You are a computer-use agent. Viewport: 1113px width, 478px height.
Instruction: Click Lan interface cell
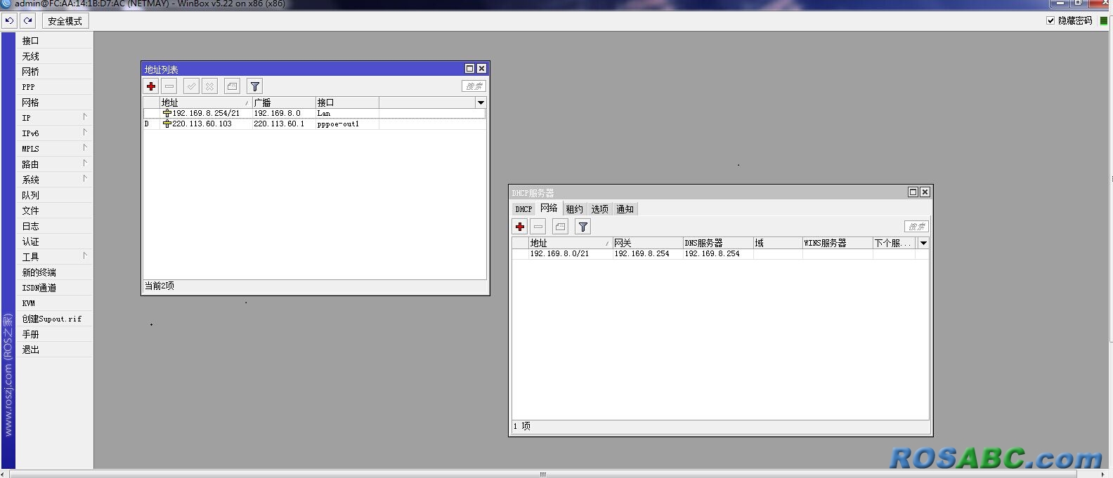(324, 113)
